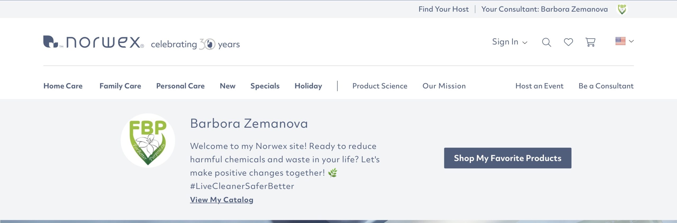Open the Personal Care menu
The image size is (677, 223).
click(180, 86)
